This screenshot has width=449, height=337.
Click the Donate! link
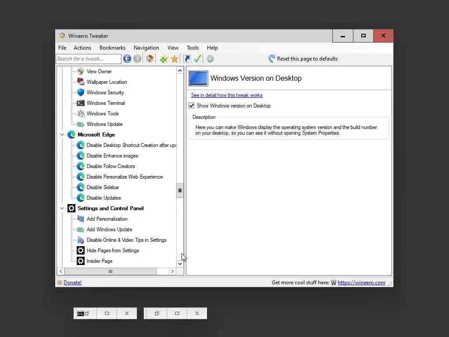tap(72, 283)
